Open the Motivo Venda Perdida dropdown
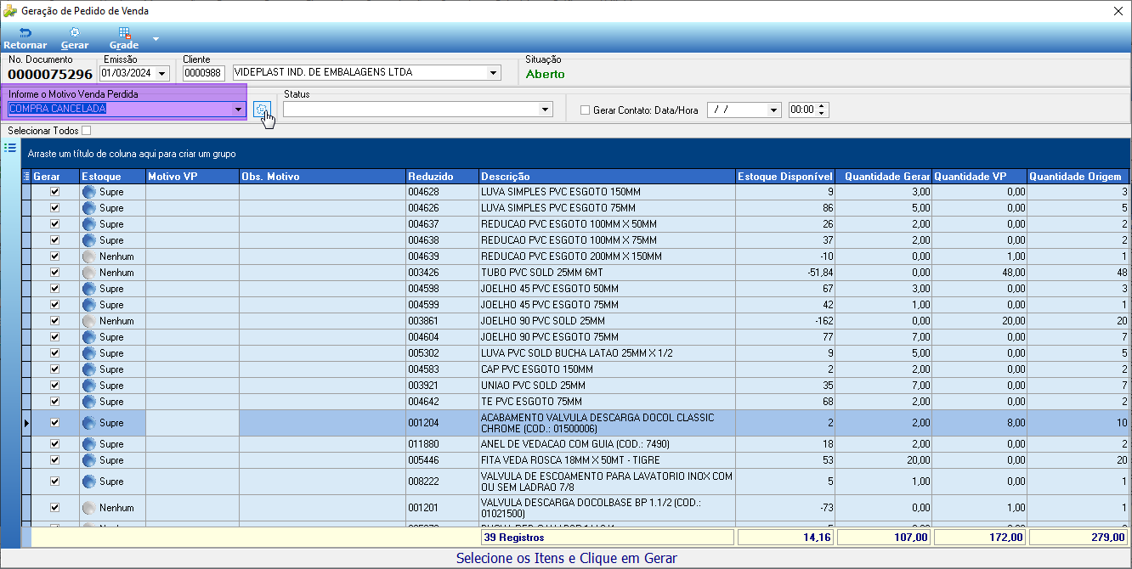The width and height of the screenshot is (1132, 569). pyautogui.click(x=238, y=109)
